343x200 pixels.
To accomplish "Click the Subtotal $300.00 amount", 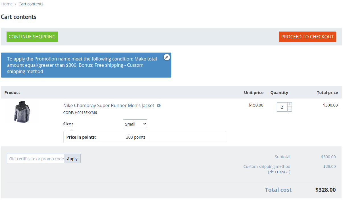I will pos(329,157).
